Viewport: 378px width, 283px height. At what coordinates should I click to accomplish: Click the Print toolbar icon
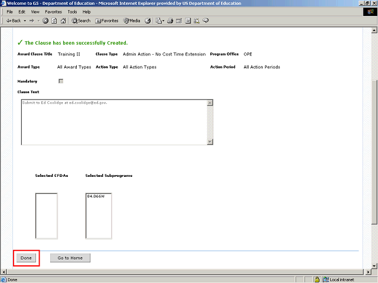(170, 21)
